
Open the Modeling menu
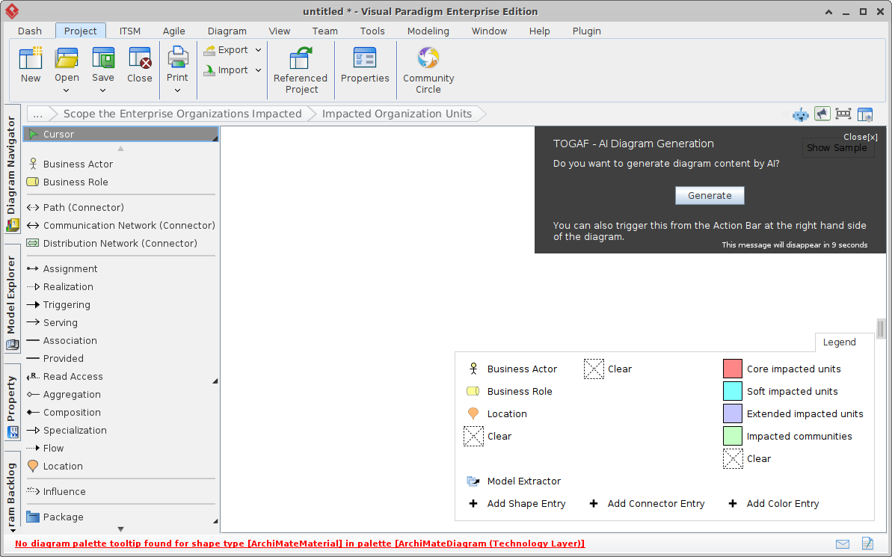428,31
